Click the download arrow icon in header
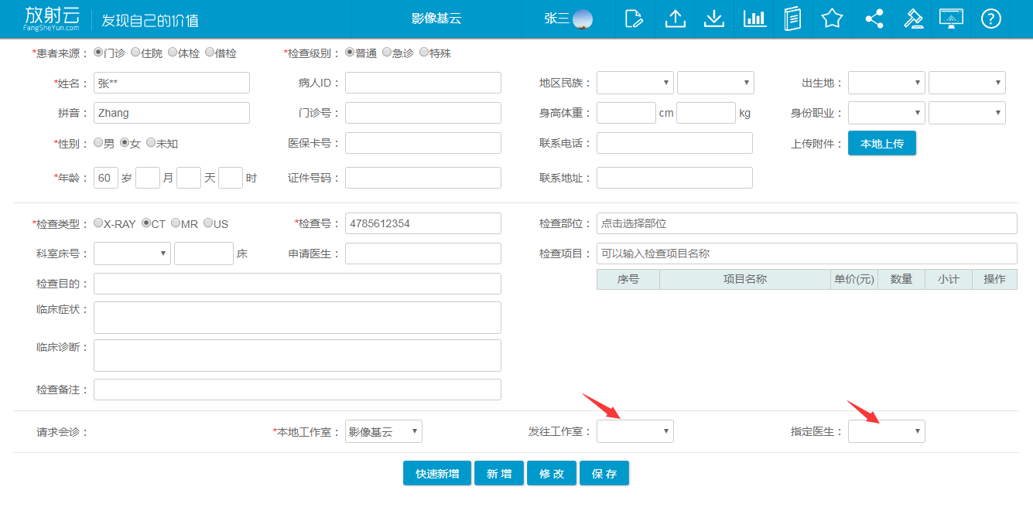This screenshot has width=1033, height=507. click(x=714, y=19)
